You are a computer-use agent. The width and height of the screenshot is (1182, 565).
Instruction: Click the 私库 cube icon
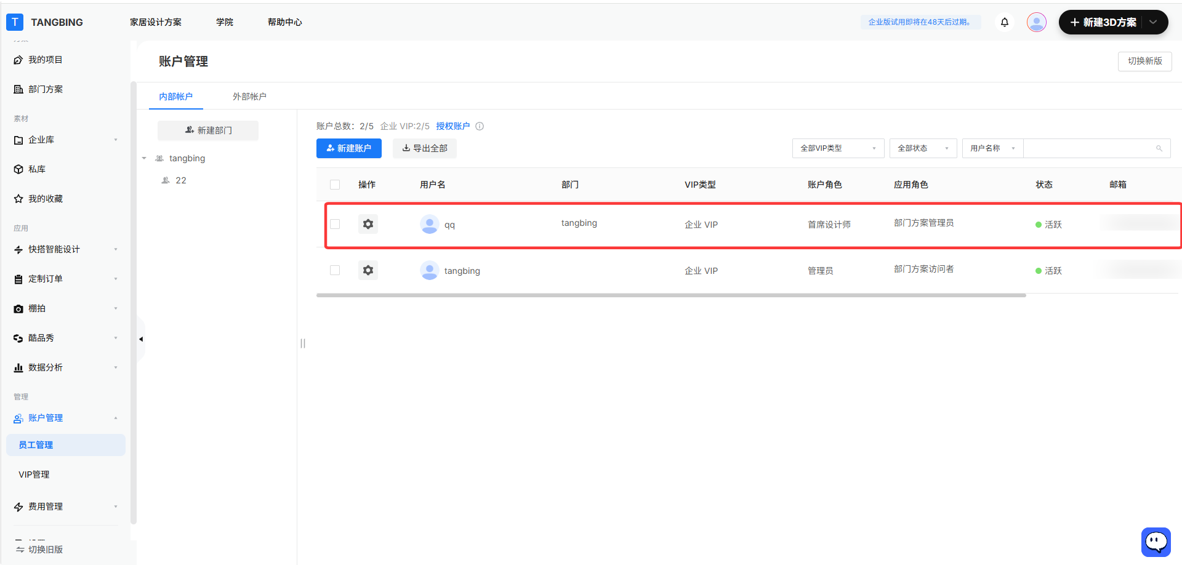[x=18, y=169]
